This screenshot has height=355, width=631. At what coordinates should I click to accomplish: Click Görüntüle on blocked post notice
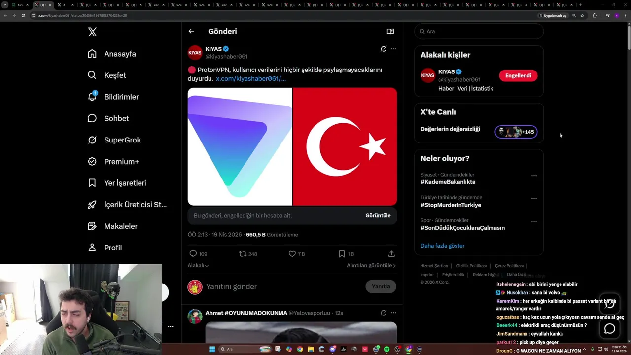pos(378,215)
